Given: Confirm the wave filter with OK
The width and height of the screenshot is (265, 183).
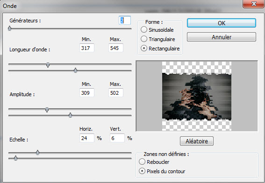Looking at the screenshot, I should point(222,23).
